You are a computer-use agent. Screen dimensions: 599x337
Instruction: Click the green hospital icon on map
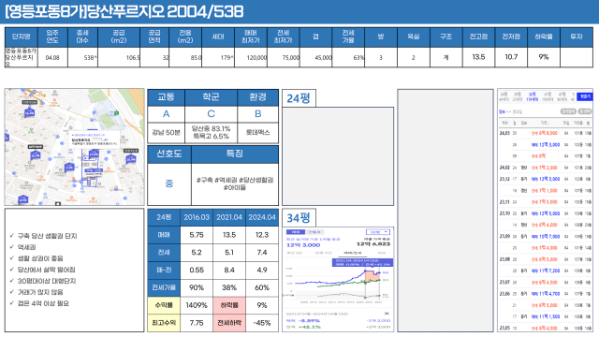point(116,112)
